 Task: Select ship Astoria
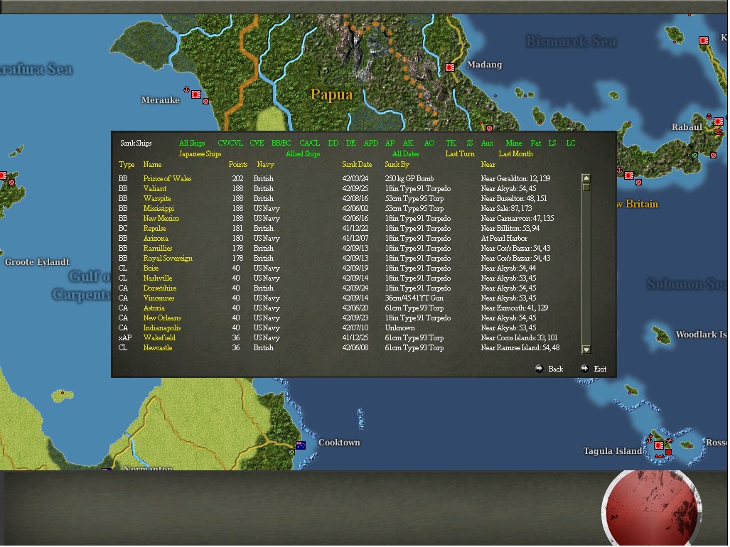click(x=154, y=308)
